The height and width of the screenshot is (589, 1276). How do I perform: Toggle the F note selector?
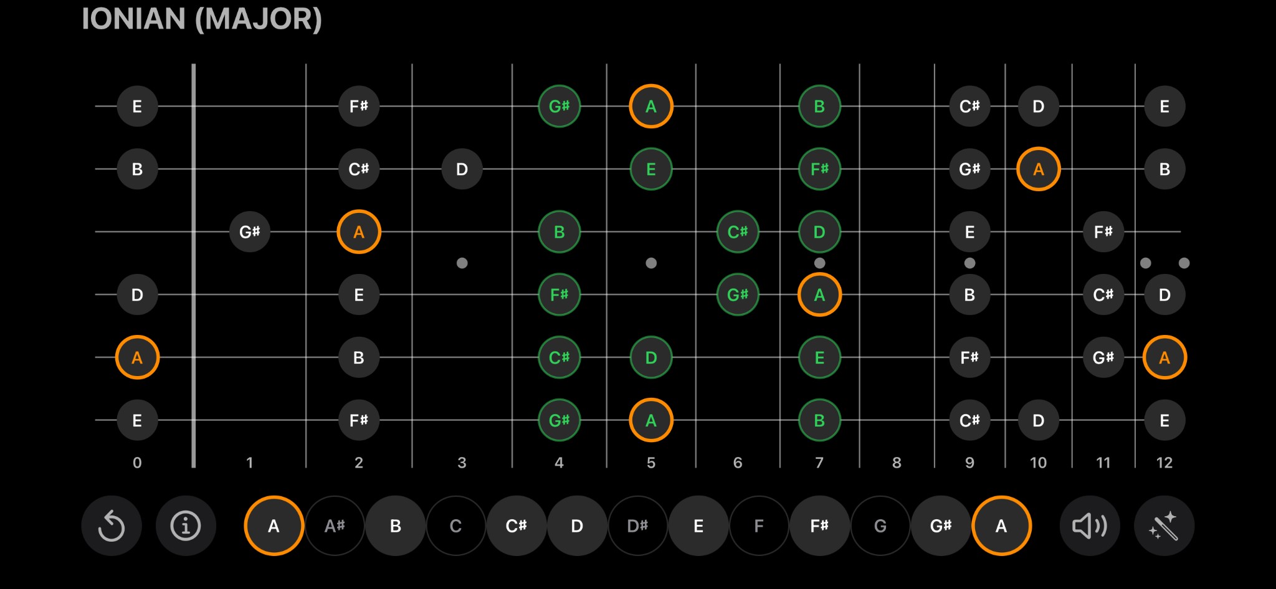(758, 525)
